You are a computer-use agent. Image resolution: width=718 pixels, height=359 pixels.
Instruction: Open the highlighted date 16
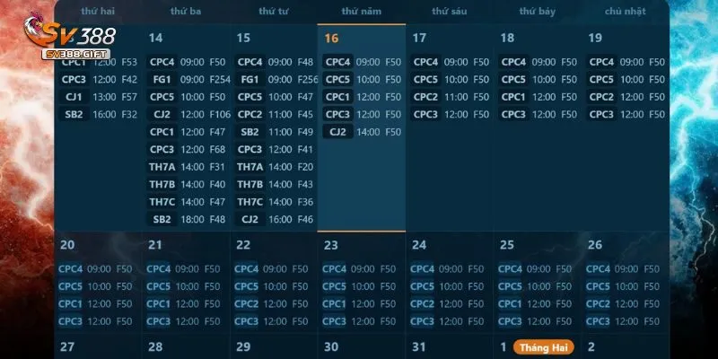[x=331, y=39]
